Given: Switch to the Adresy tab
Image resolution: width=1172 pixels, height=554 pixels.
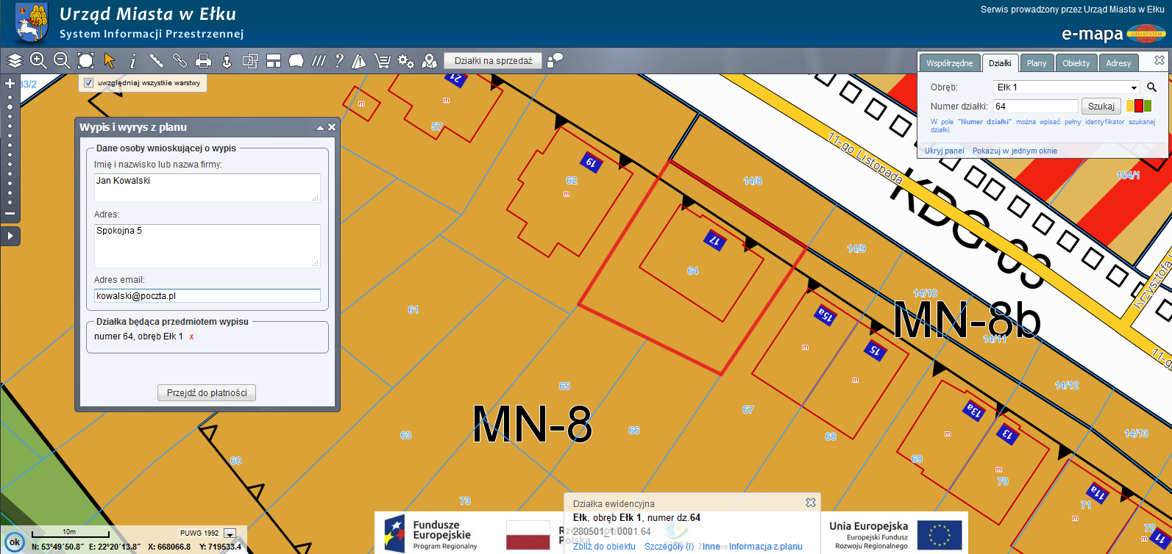Looking at the screenshot, I should 1118,63.
